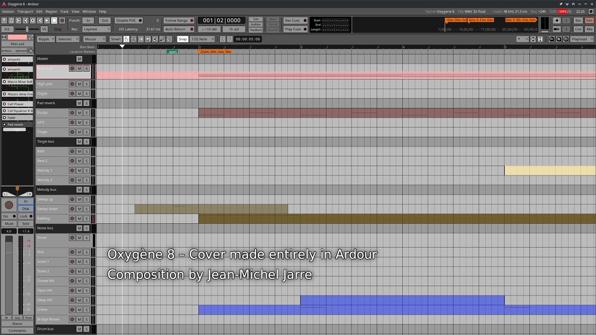The height and width of the screenshot is (335, 596).
Task: Select the Audition speaker tool
Action: pyautogui.click(x=148, y=39)
